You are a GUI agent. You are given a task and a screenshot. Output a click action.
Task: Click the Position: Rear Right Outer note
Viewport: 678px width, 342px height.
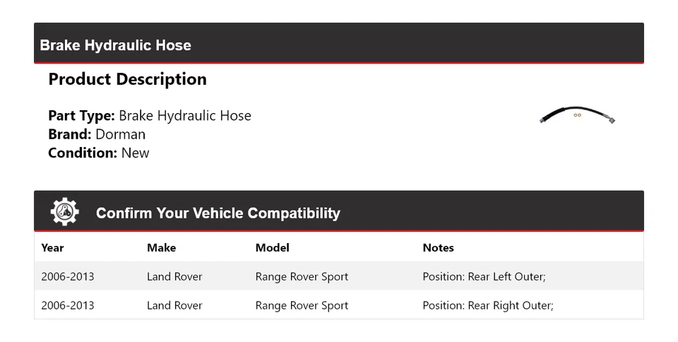487,305
